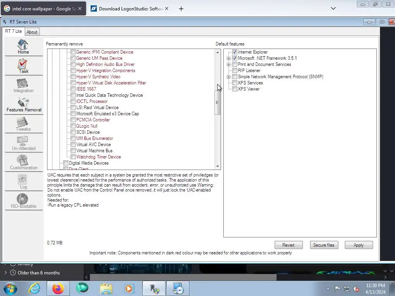The width and height of the screenshot is (395, 296).
Task: Select the XPS Services label
Action: [x=250, y=83]
